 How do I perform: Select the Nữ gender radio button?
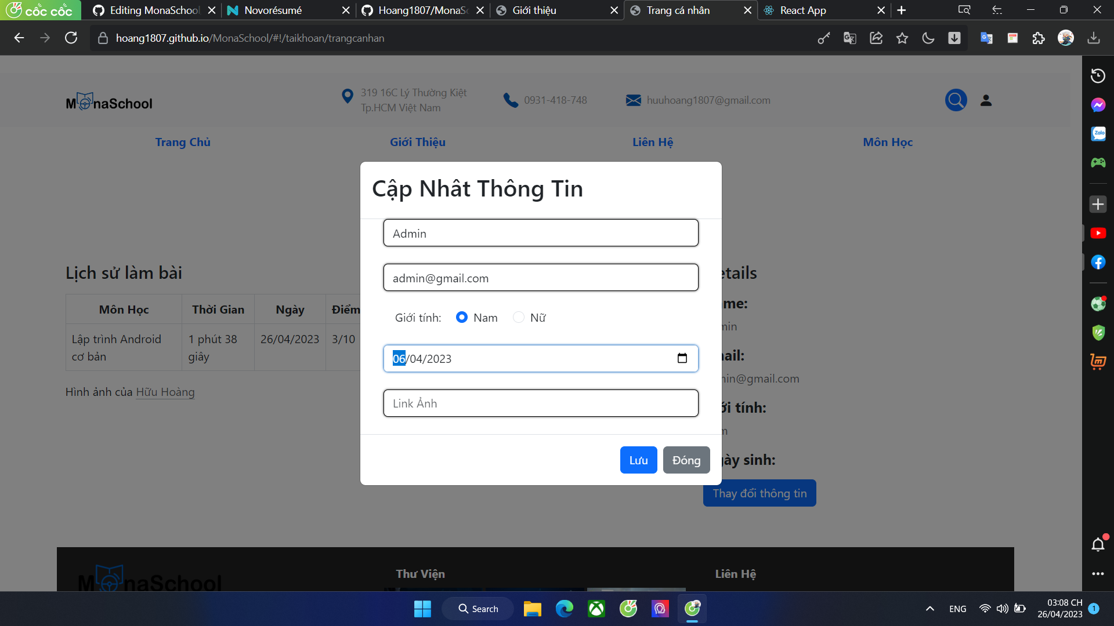pyautogui.click(x=518, y=317)
